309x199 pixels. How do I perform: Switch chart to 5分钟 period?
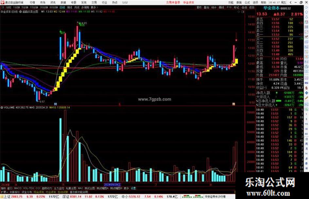tap(25, 7)
